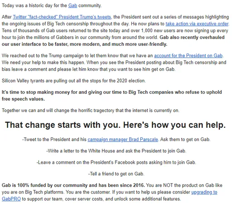Open the Gab link in first sentence
This screenshot has width=232, height=204.
pyautogui.click(x=72, y=5)
